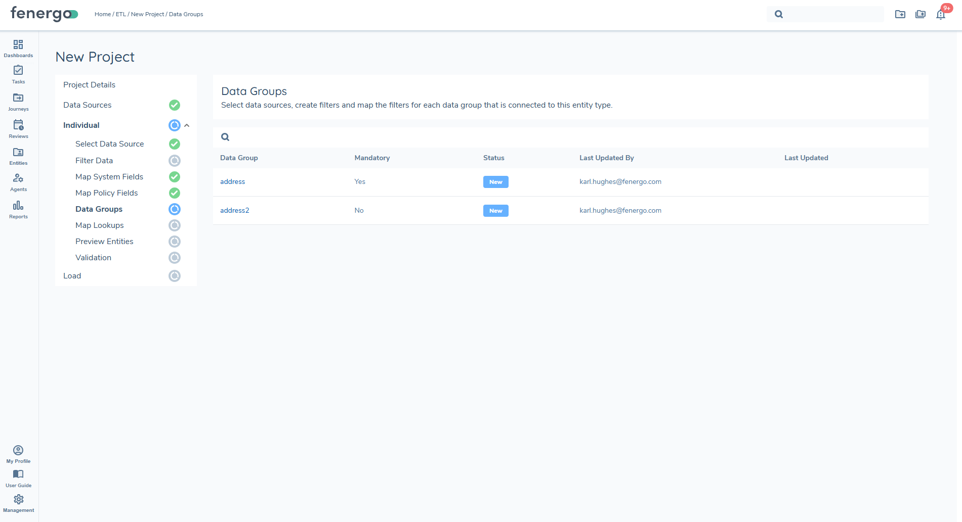Open Agents in the sidebar
This screenshot has width=962, height=522.
[x=18, y=179]
